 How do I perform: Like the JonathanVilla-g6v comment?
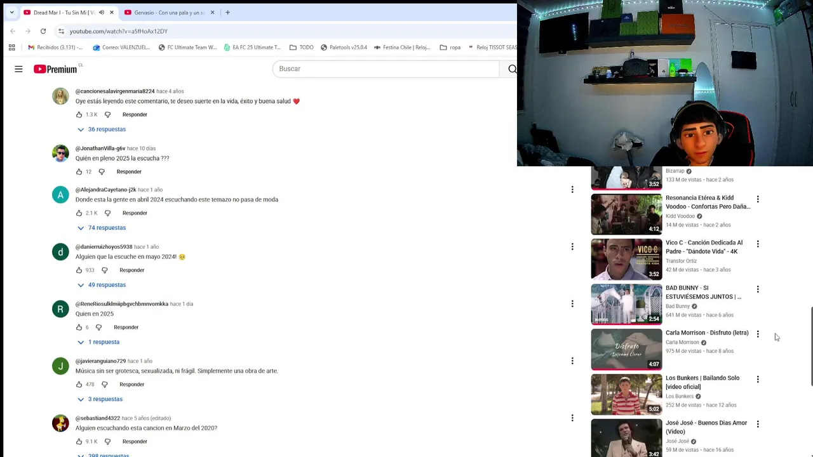tap(79, 172)
